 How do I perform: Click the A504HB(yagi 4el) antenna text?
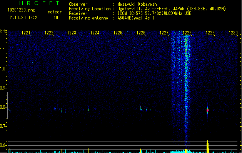(136, 18)
